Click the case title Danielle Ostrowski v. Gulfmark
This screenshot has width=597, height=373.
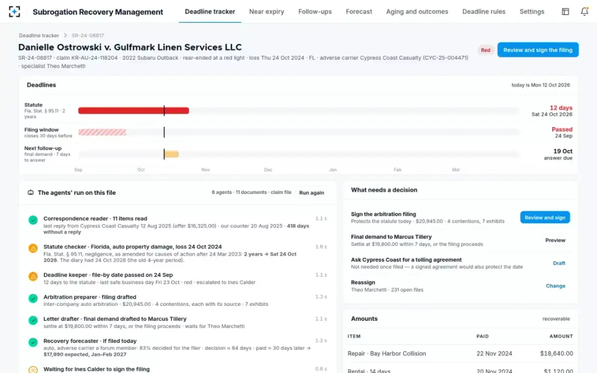130,47
